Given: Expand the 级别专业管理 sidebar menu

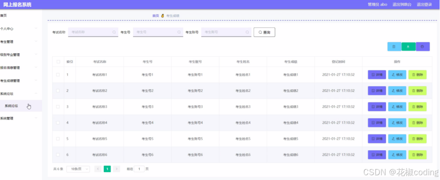Looking at the screenshot, I should [21, 55].
